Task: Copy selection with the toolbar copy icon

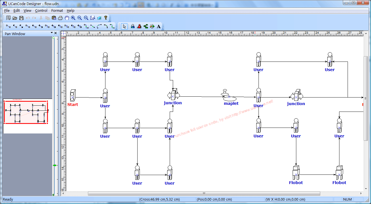Action: click(47, 18)
